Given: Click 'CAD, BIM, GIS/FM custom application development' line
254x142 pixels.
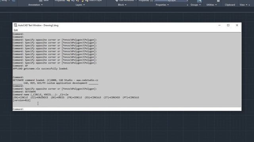Looking at the screenshot, I should [56, 83].
